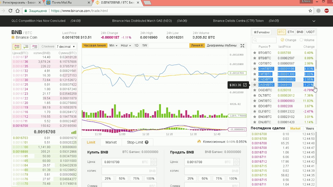Switch to BNB markets tab
Viewport: 333px width, 187px height.
(x=300, y=32)
